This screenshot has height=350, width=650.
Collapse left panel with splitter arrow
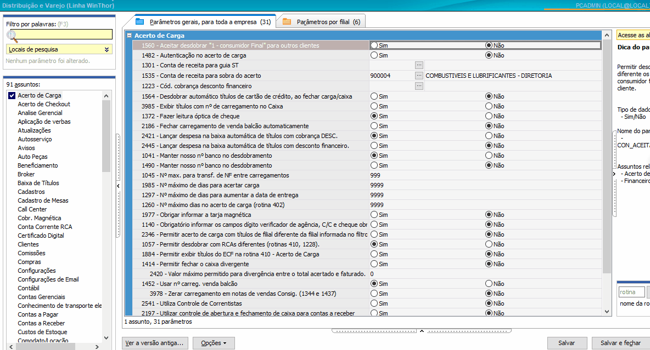point(118,186)
